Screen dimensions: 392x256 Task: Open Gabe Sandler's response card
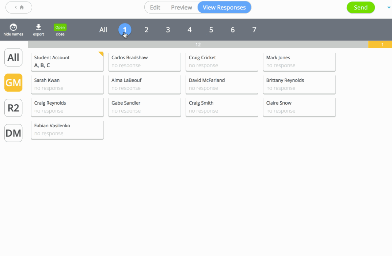click(x=145, y=107)
